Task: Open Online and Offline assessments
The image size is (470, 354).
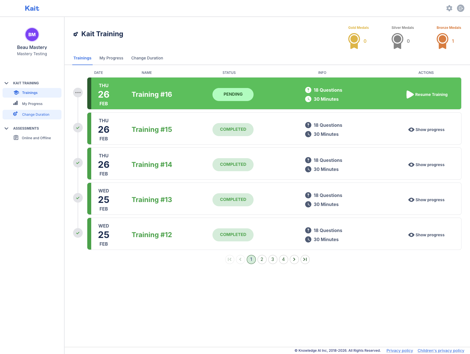Action: pyautogui.click(x=32, y=138)
